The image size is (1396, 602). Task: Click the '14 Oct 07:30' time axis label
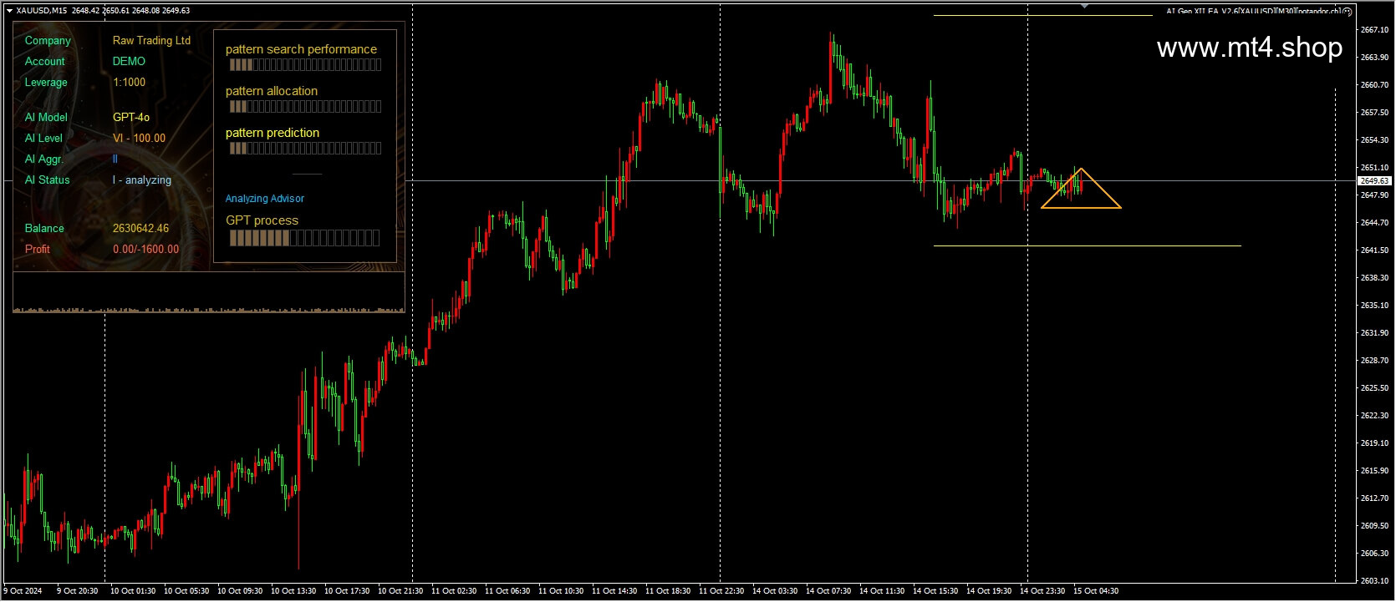pyautogui.click(x=828, y=591)
